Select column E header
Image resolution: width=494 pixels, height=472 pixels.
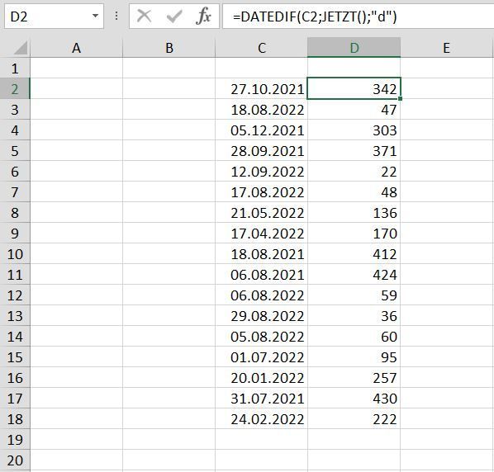(447, 48)
